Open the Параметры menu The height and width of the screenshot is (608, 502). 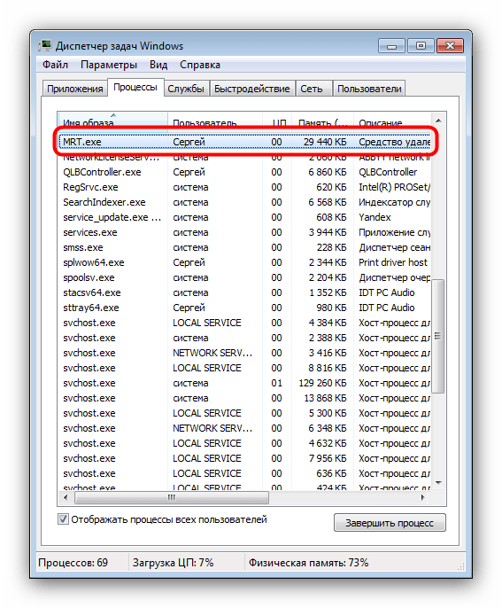coord(108,65)
